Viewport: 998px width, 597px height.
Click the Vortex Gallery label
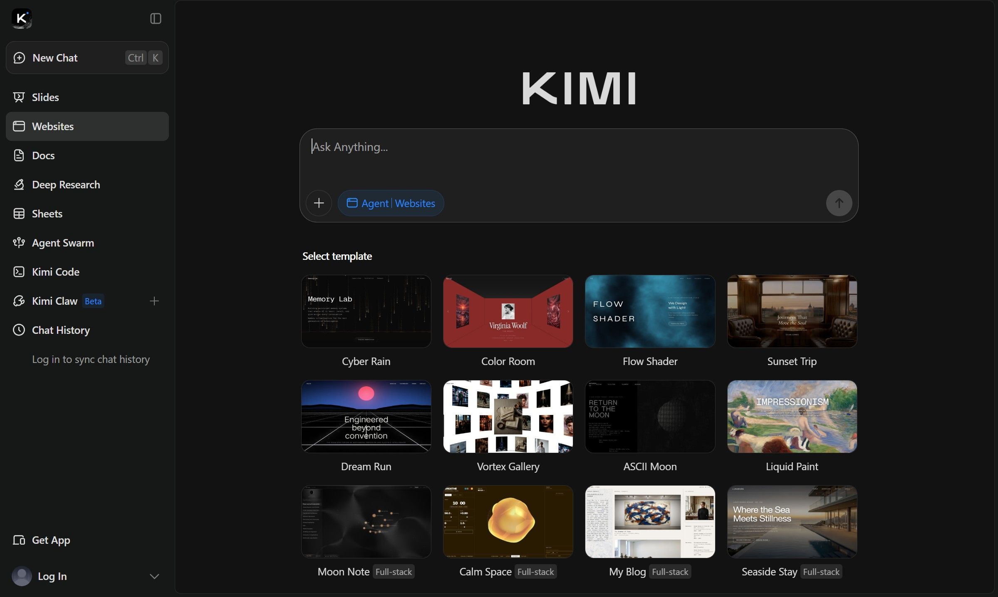click(508, 466)
